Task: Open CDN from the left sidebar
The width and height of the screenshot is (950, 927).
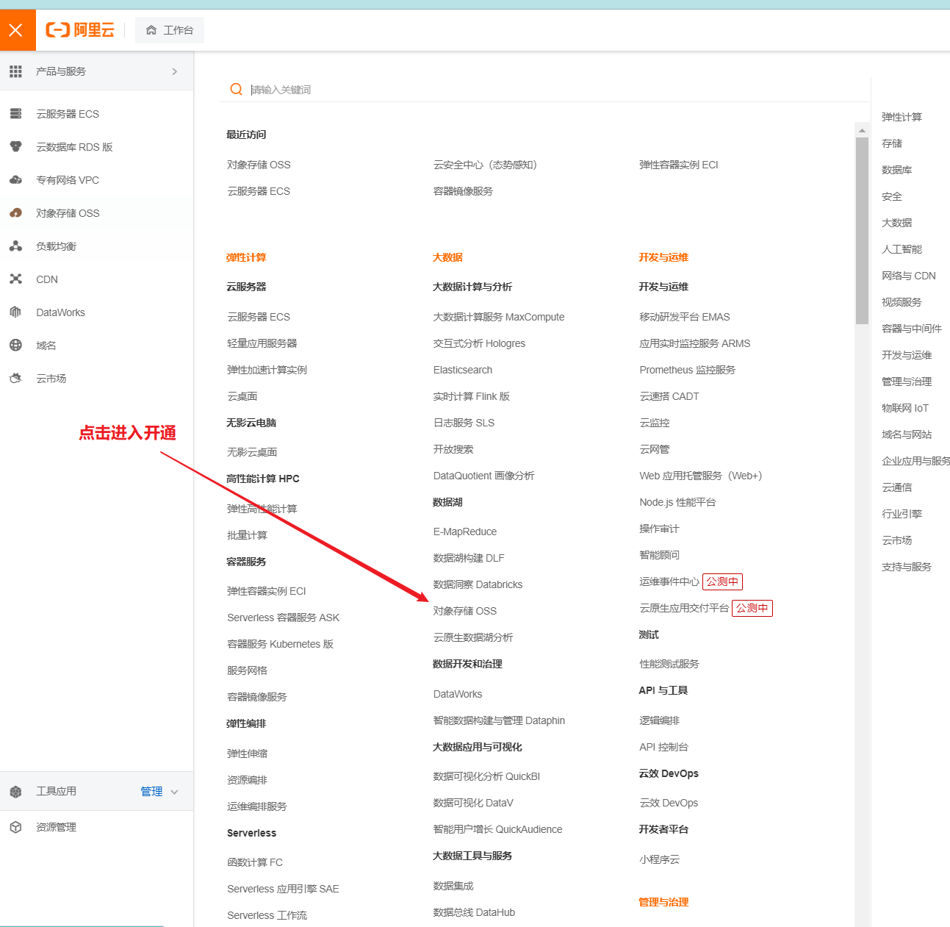Action: [46, 279]
